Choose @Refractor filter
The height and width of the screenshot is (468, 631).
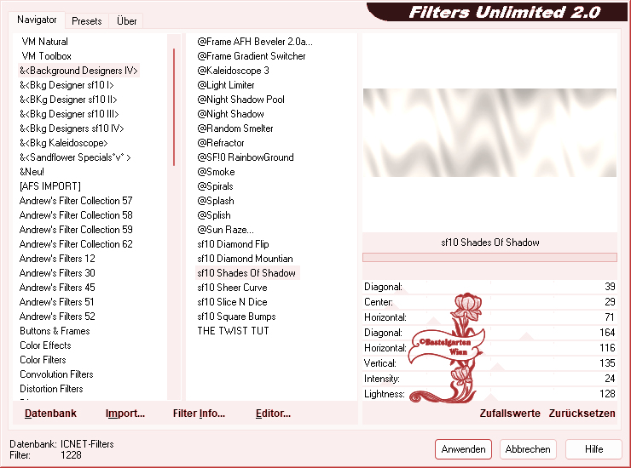221,143
